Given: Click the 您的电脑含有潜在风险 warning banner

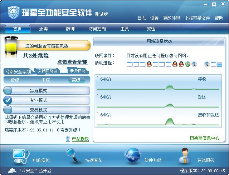Looking at the screenshot, I should coord(53,46).
